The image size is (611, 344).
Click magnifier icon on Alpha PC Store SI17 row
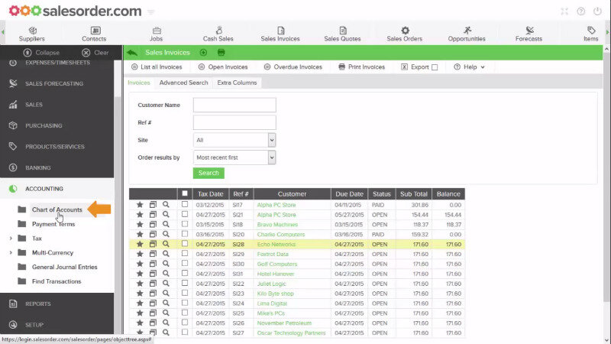click(x=166, y=205)
